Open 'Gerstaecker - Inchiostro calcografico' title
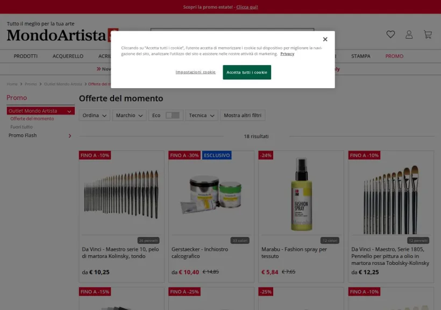Image resolution: width=441 pixels, height=310 pixels. point(200,253)
